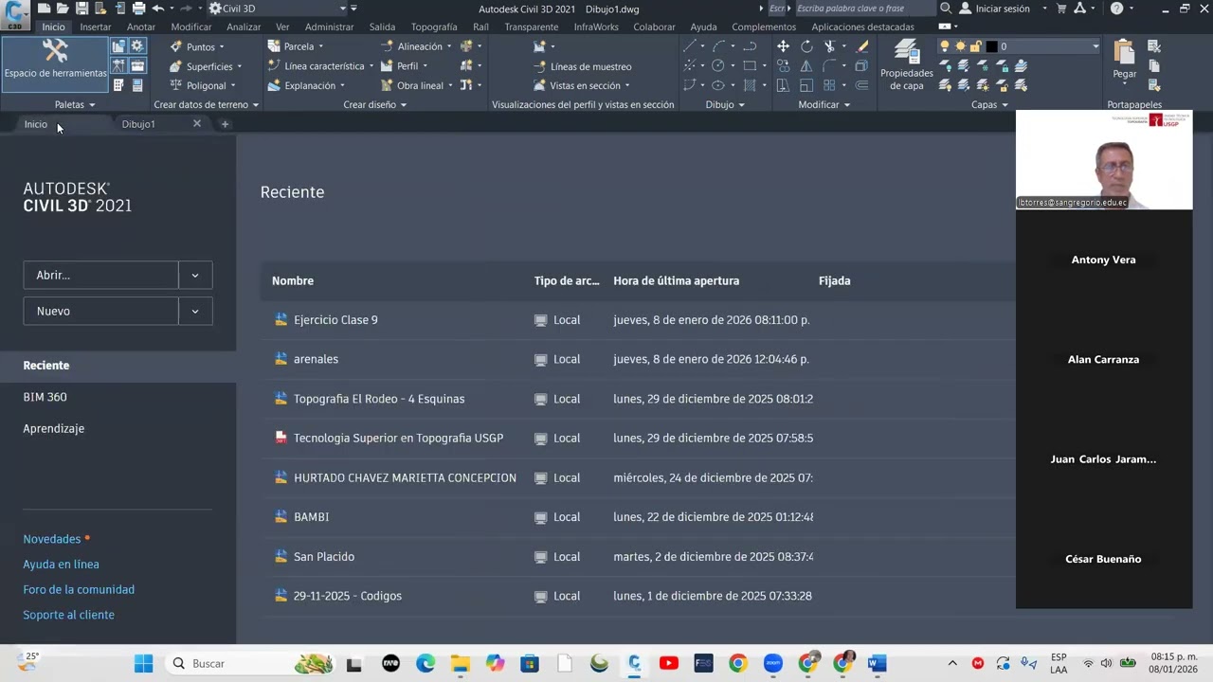Expand the Parcela dropdown
Viewport: 1213px width, 682px height.
point(320,46)
